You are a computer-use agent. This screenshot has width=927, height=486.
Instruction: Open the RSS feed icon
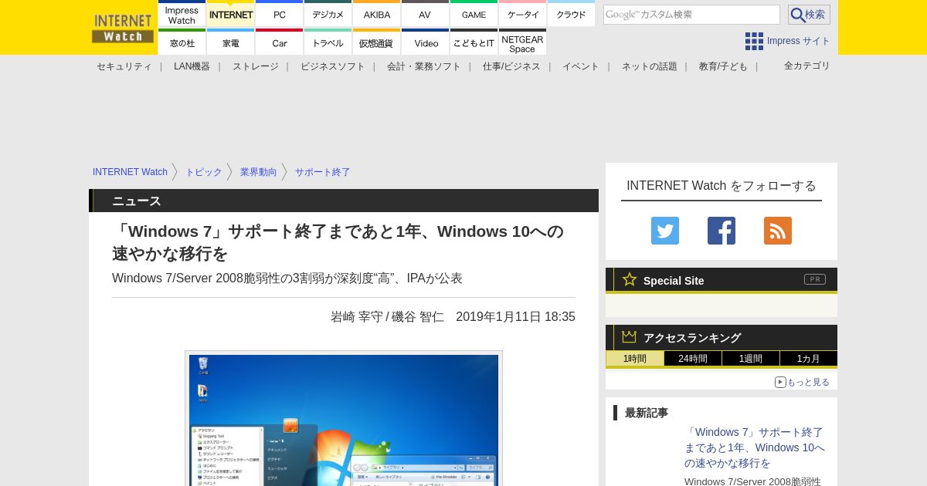778,231
